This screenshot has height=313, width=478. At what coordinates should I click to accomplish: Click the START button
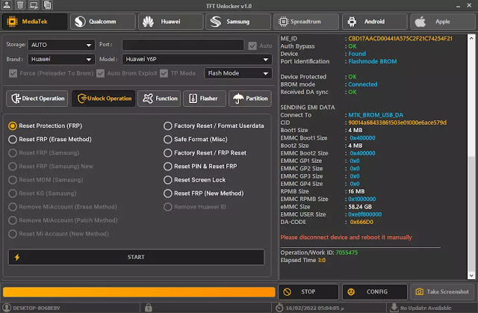(136, 257)
